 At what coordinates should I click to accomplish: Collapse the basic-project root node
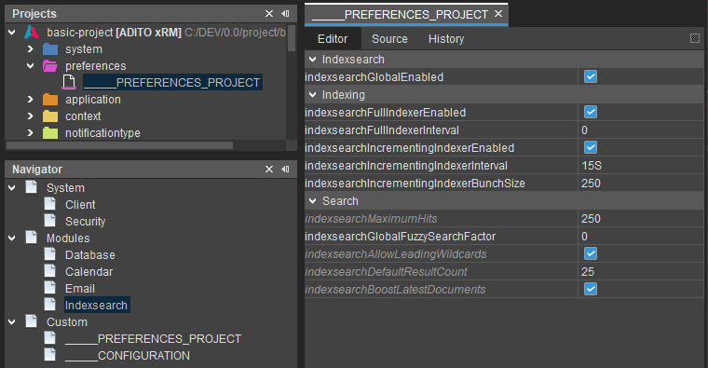pos(12,32)
